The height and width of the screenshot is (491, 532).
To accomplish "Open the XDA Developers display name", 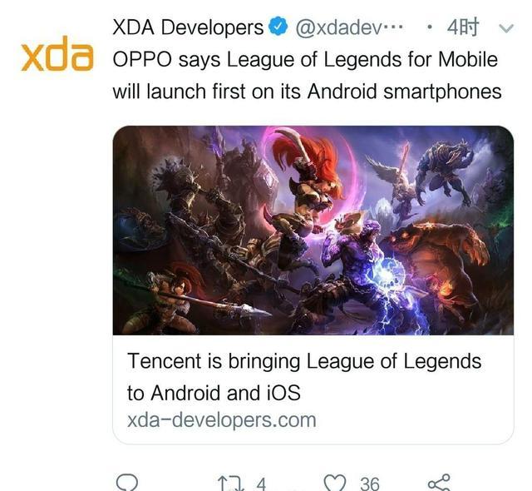I will click(x=188, y=27).
